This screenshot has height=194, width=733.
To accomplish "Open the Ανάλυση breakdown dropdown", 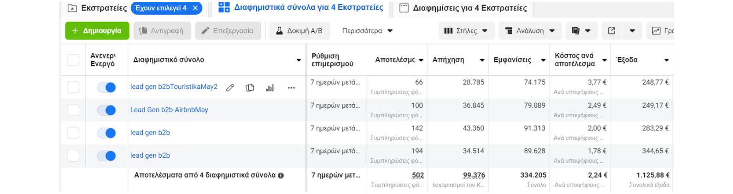I will [530, 31].
